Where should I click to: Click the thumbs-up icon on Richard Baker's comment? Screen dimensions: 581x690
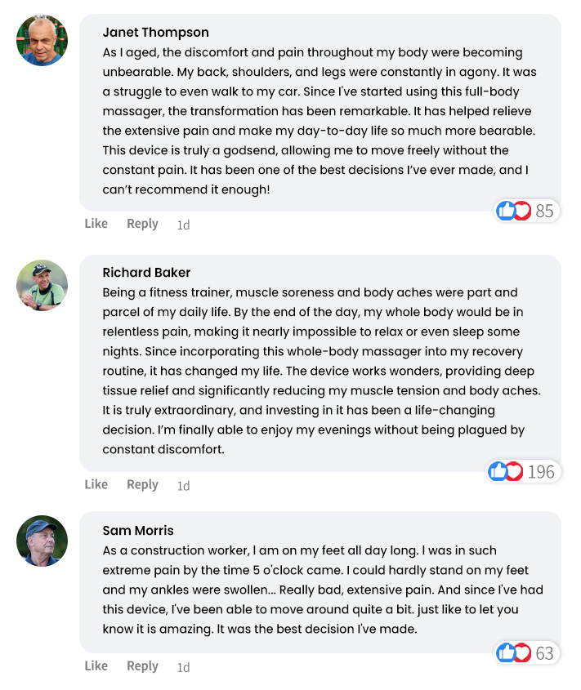coord(498,471)
